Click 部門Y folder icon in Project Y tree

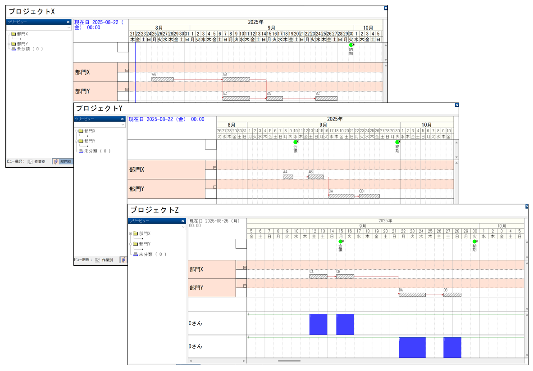point(81,141)
